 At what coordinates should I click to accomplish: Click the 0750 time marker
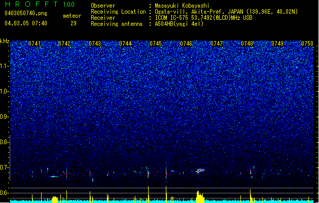coord(307,44)
